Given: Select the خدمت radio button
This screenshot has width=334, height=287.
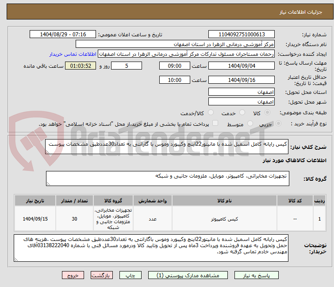Looking at the screenshot, I should [242, 112].
